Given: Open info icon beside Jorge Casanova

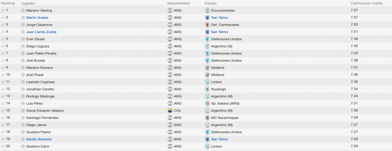Looking at the screenshot, I should (x=23, y=25).
